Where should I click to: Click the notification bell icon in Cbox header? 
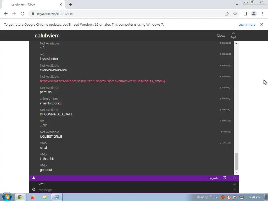pos(233,36)
